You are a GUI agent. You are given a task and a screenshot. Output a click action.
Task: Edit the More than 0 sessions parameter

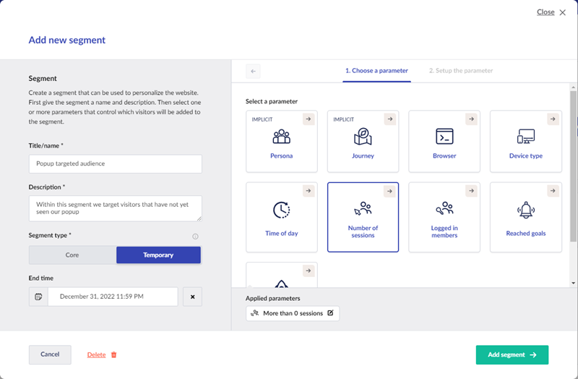(x=330, y=313)
